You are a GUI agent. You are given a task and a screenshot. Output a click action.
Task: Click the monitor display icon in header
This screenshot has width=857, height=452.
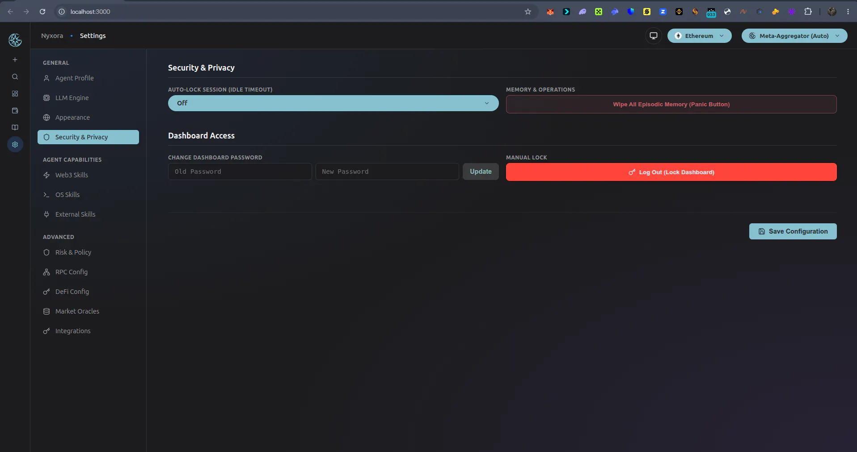point(654,36)
